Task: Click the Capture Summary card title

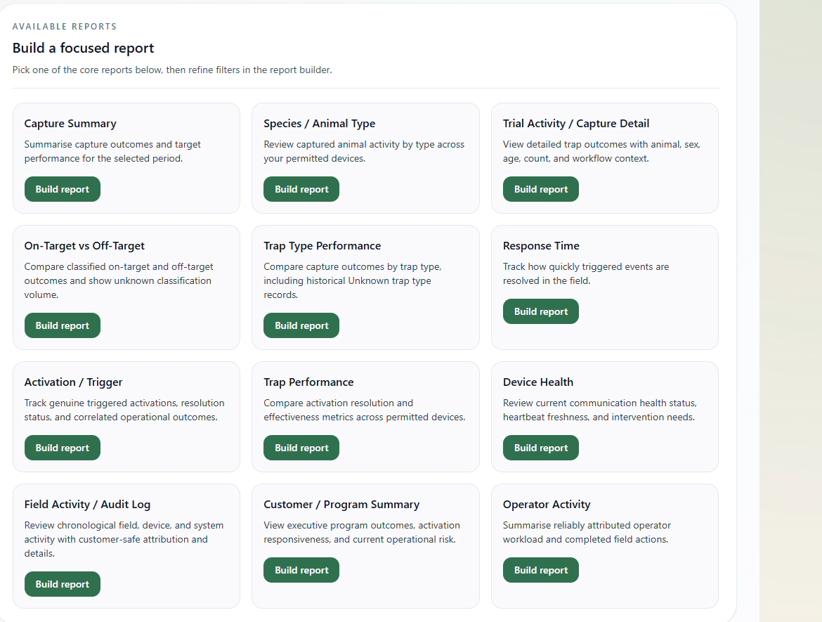Action: coord(70,124)
